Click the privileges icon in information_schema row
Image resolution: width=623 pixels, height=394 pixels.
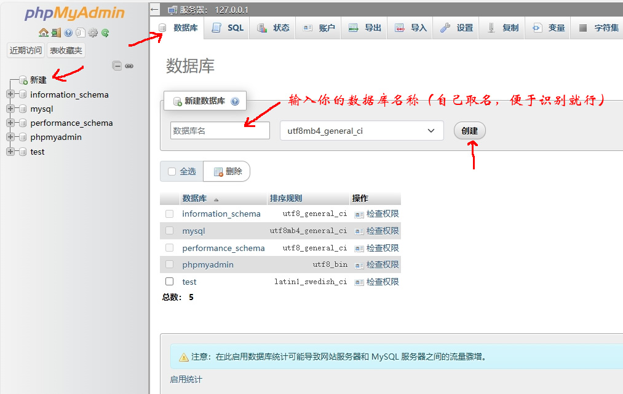tap(359, 214)
